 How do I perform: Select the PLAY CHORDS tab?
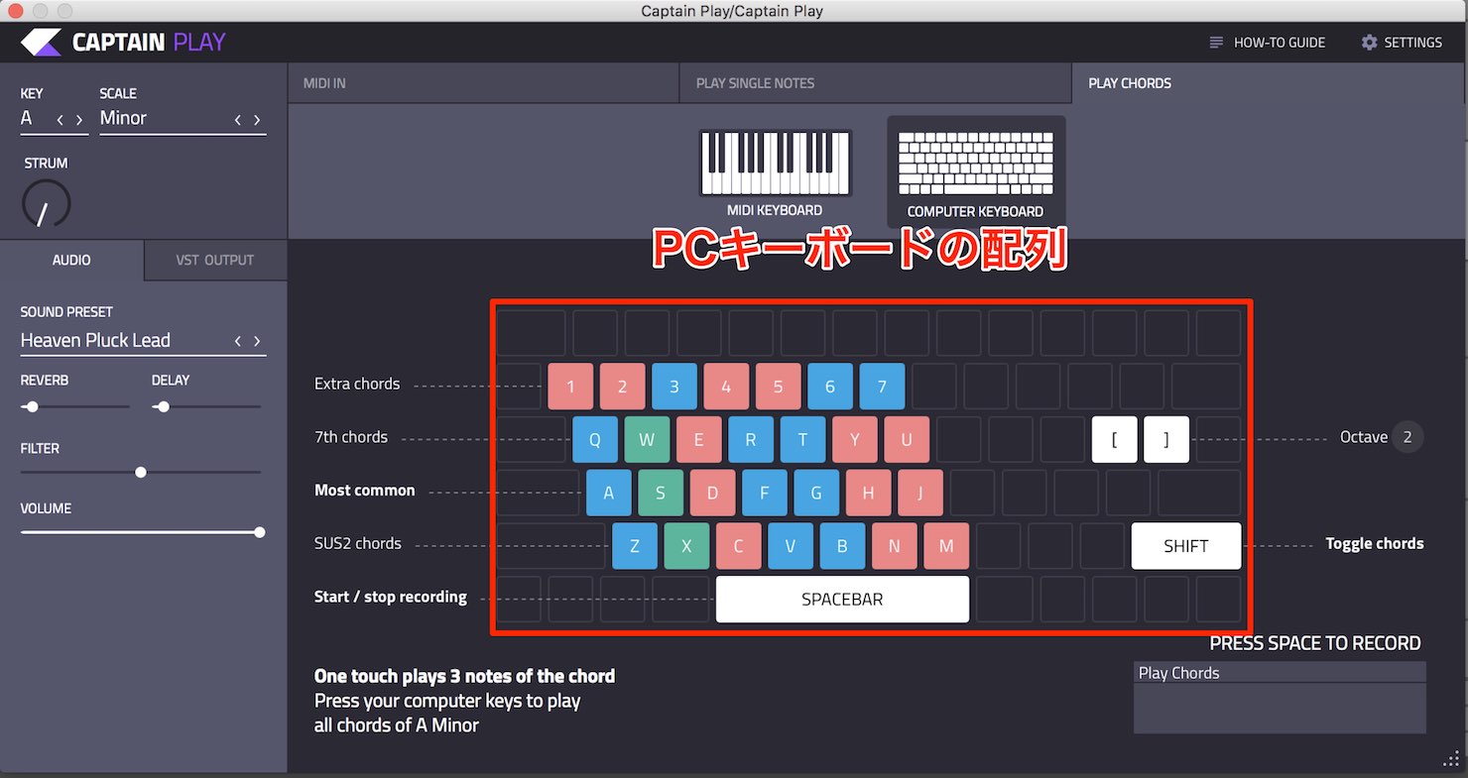[1267, 83]
